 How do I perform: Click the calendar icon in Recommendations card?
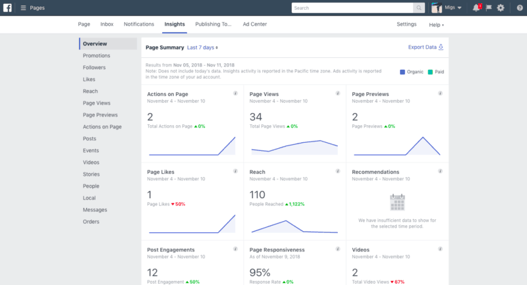click(x=397, y=202)
